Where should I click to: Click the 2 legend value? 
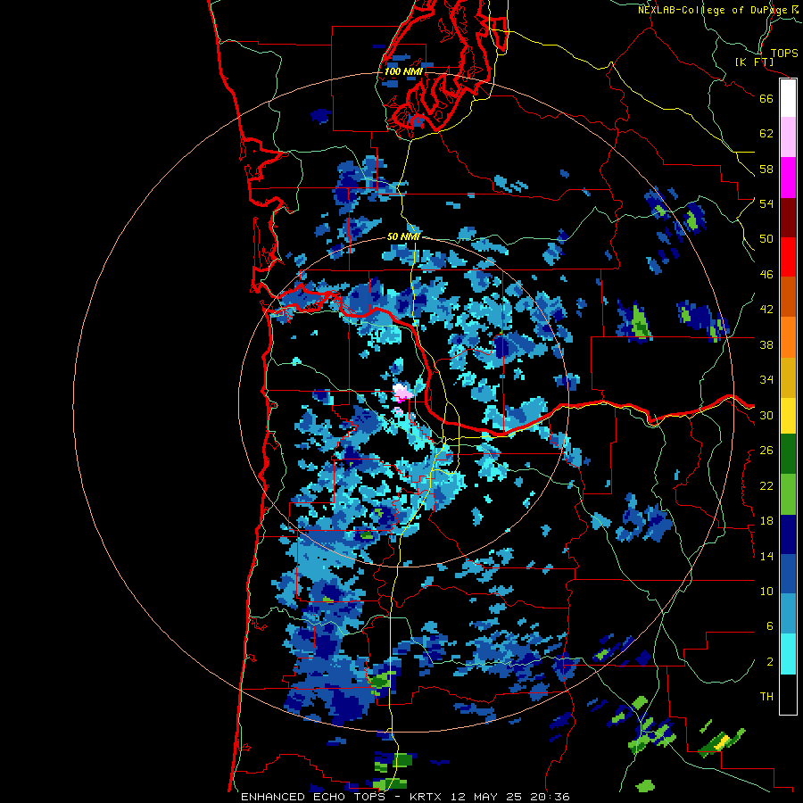[769, 662]
